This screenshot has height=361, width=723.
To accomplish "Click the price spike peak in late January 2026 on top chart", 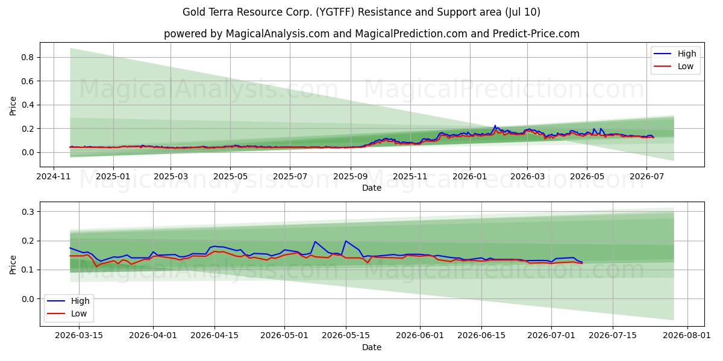I will (495, 126).
